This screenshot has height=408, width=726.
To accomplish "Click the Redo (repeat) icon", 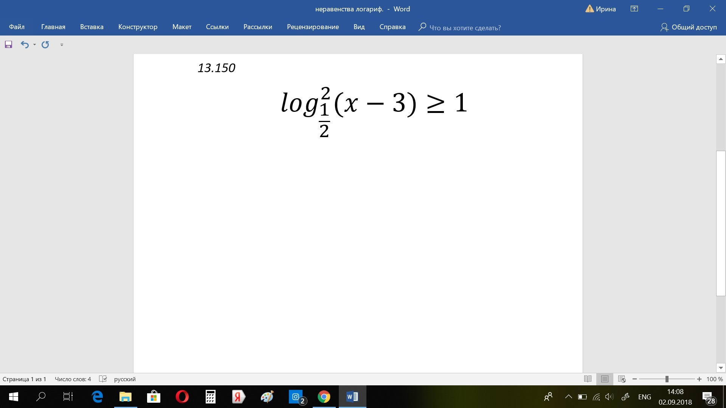I will pos(45,45).
